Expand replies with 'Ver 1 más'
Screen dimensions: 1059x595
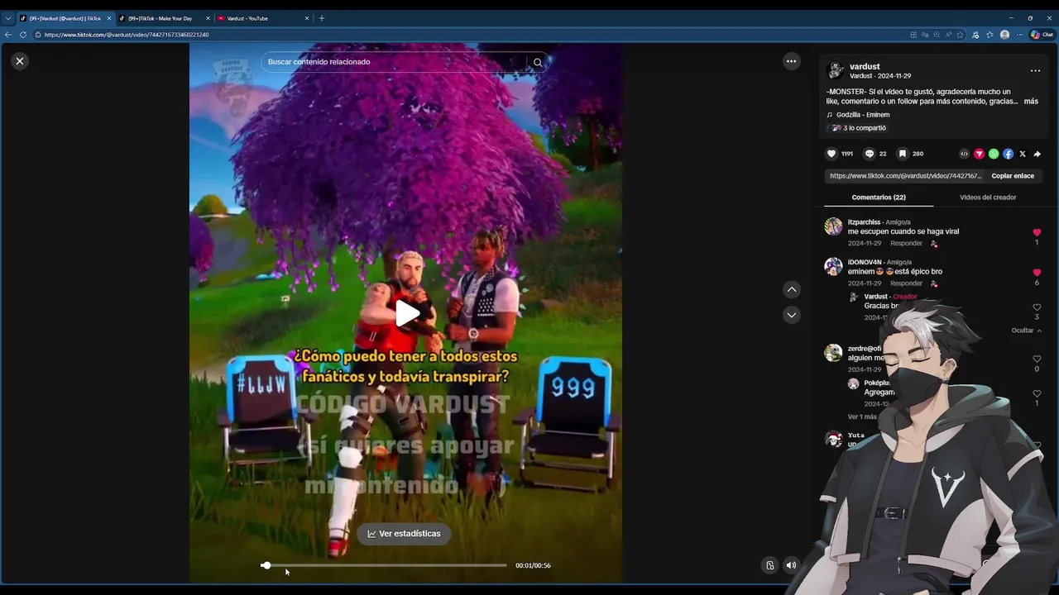click(x=862, y=416)
